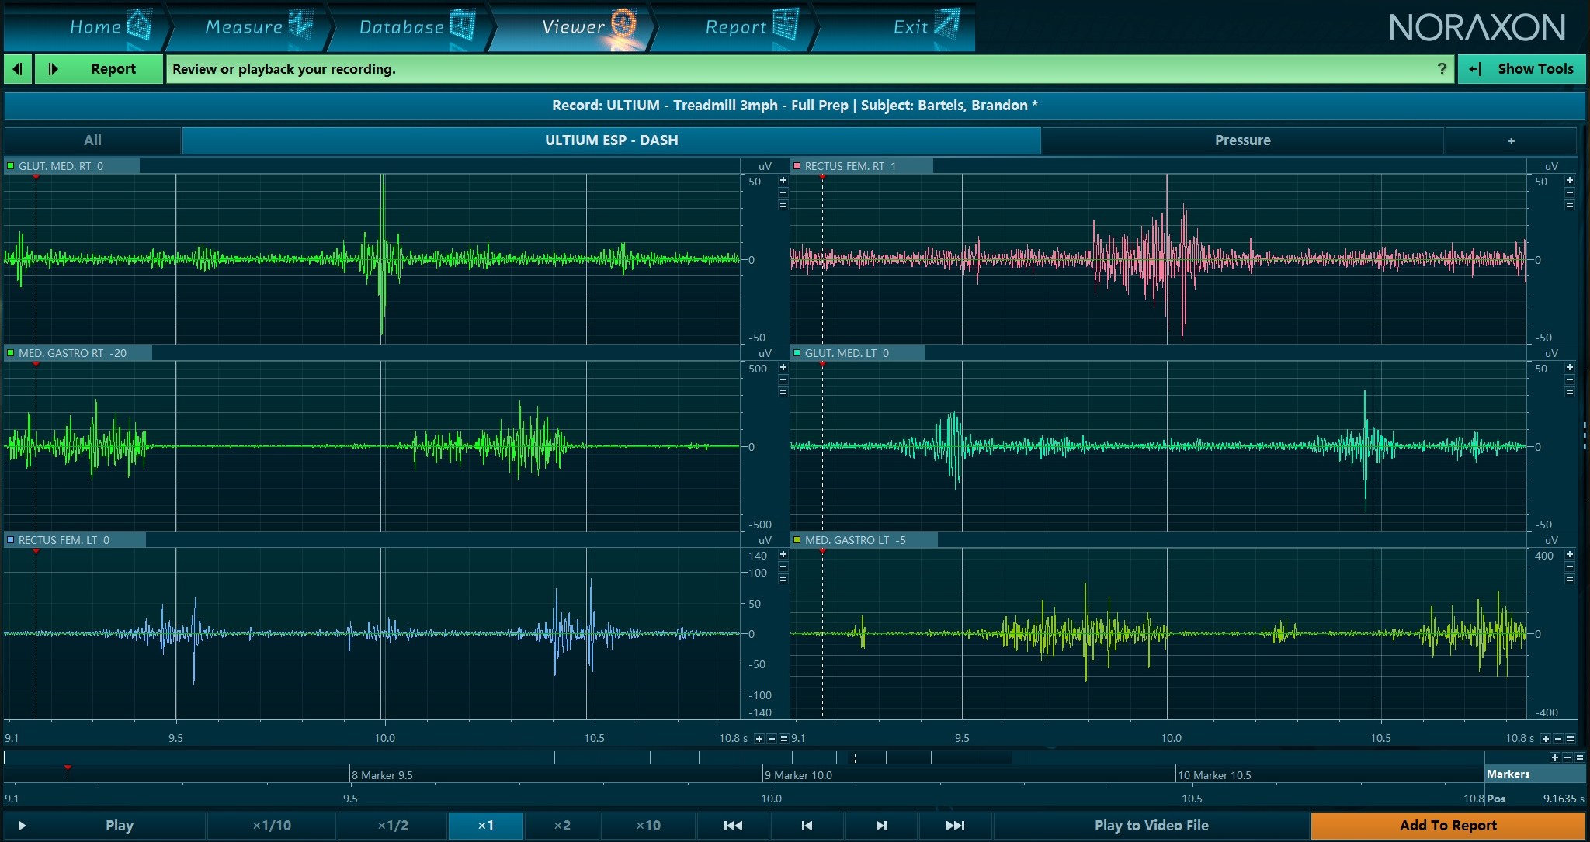
Task: Add a new view tab with plus
Action: (1511, 141)
